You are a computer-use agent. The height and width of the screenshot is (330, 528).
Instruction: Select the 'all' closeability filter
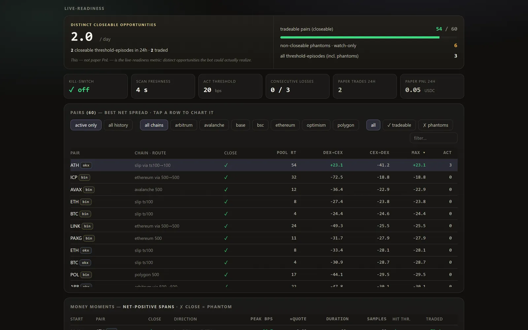pos(373,125)
